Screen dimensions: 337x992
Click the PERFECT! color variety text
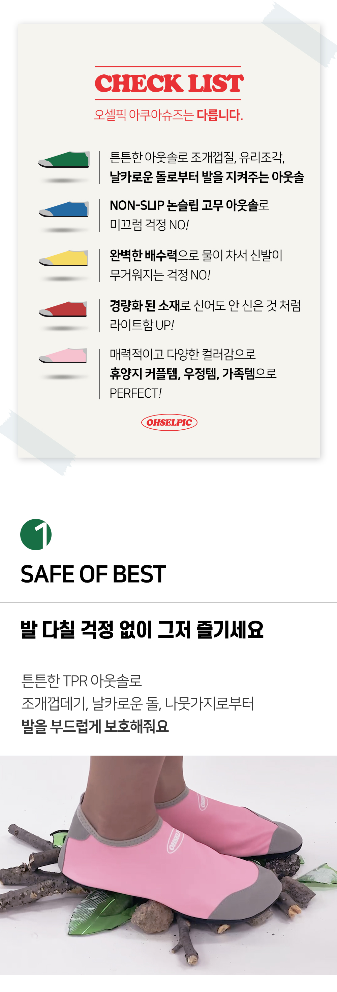click(193, 373)
